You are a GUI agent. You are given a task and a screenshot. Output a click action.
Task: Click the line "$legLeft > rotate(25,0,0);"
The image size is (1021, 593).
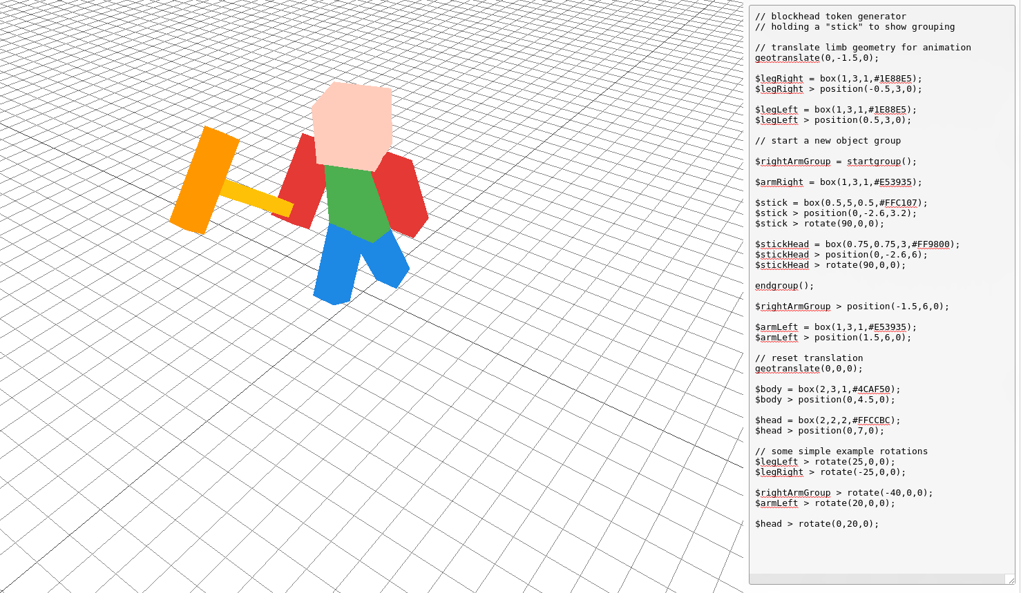click(825, 462)
